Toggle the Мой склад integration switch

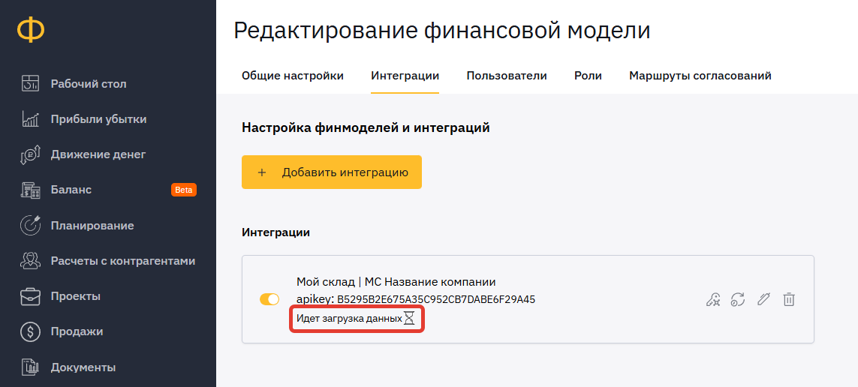click(x=269, y=299)
